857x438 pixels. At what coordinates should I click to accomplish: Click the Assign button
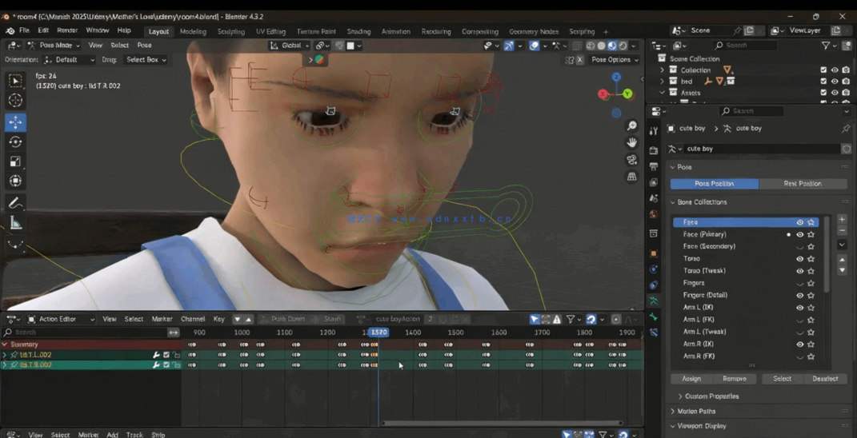click(x=692, y=379)
